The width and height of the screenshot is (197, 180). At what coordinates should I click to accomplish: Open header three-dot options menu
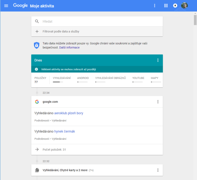[155, 6]
